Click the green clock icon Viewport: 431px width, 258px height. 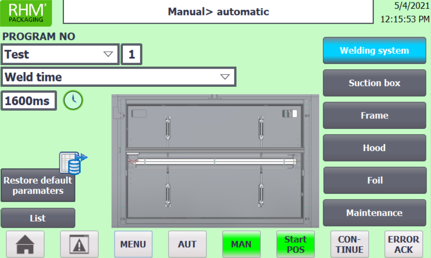73,100
